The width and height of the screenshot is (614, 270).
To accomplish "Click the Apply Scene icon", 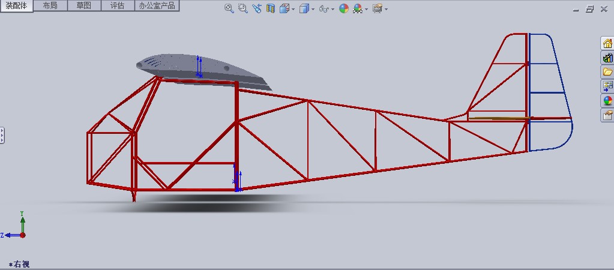I will pyautogui.click(x=358, y=8).
